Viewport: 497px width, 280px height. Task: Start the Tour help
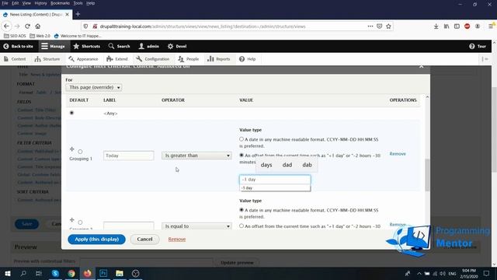pyautogui.click(x=478, y=47)
